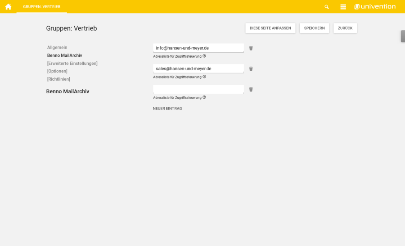Switch to the Gruppen: Vertrieb tab

pyautogui.click(x=41, y=7)
